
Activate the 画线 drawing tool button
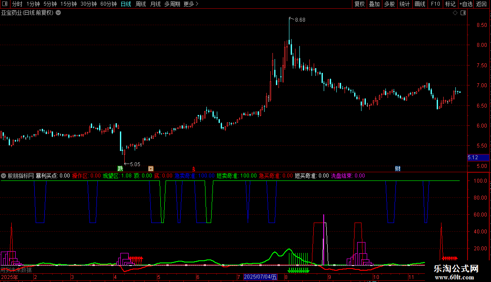click(x=420, y=4)
